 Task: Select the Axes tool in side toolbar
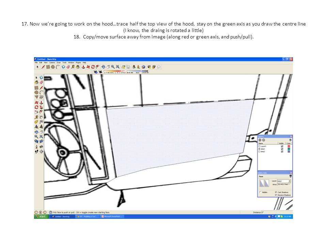click(x=36, y=127)
